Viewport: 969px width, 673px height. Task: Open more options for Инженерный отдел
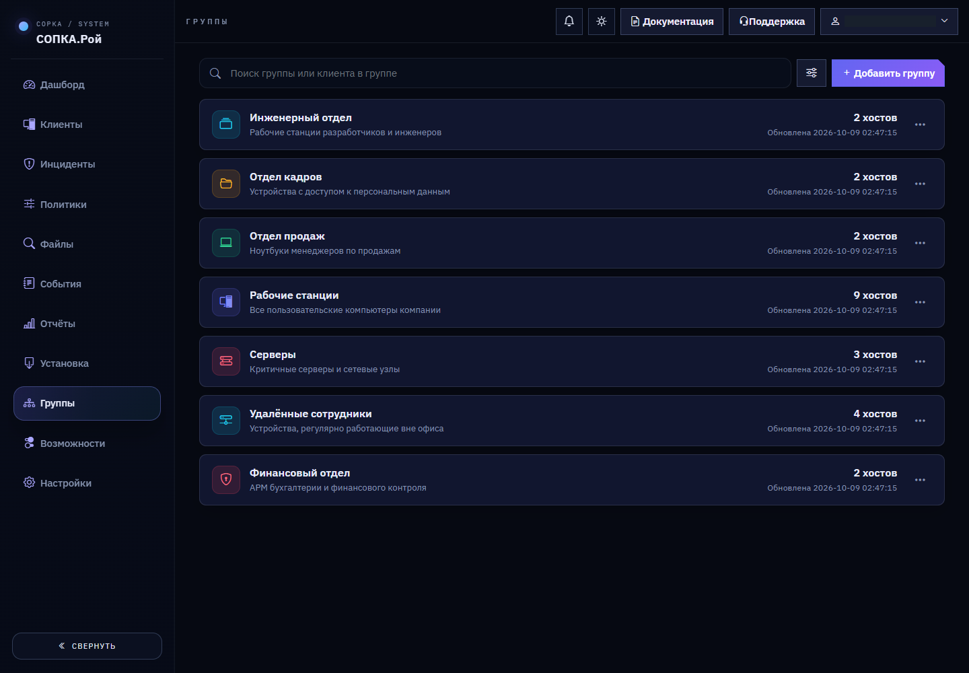(x=920, y=125)
